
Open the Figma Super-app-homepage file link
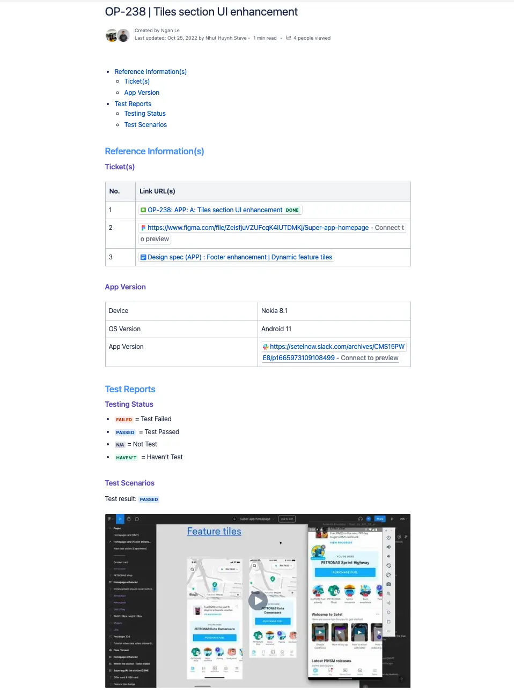(x=258, y=228)
